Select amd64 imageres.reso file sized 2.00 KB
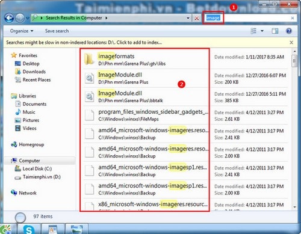Screen dimensions: 301x234 [x=146, y=152]
